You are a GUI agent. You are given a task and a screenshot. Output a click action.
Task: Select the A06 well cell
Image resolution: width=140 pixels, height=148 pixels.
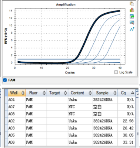click(17, 142)
